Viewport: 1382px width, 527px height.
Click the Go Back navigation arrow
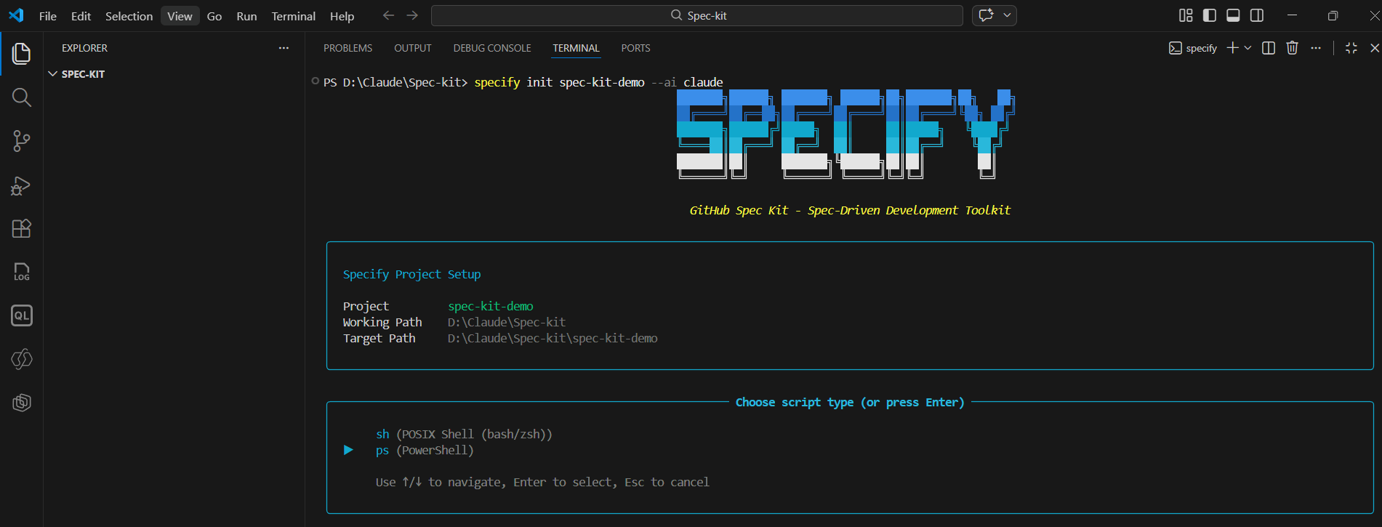click(x=388, y=15)
